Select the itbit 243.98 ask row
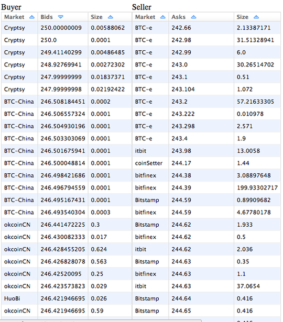Screen dimensions: 283x322 (x=206, y=151)
